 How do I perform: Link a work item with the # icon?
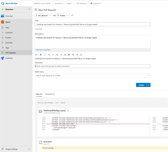coord(77,55)
